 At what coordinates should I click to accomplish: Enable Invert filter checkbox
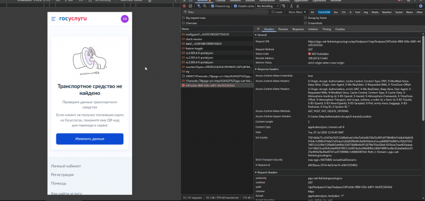click(x=273, y=12)
